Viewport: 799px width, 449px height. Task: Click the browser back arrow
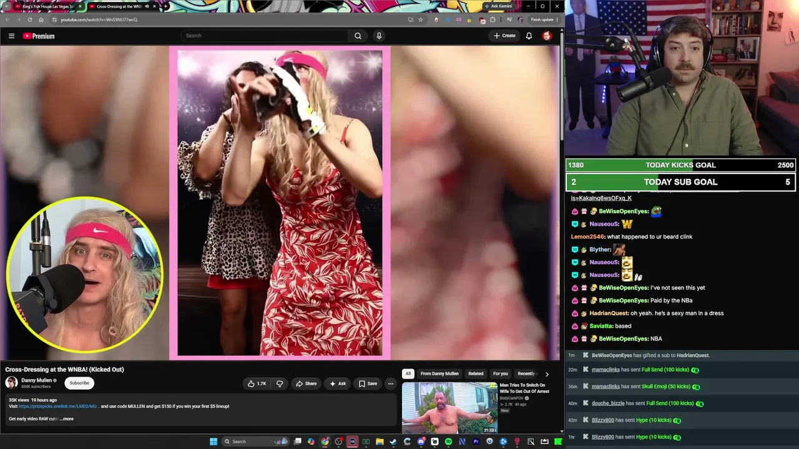(8, 19)
